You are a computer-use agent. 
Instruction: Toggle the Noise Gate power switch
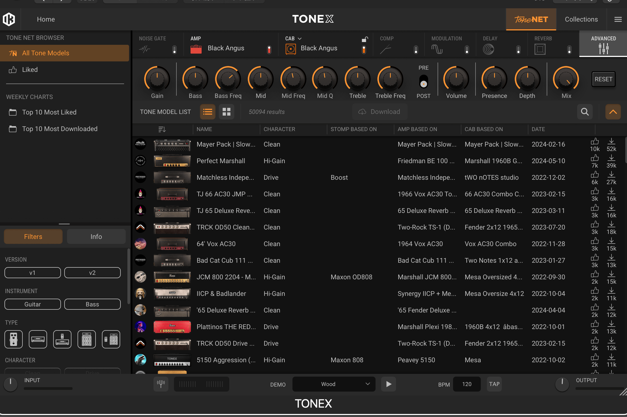coord(174,49)
